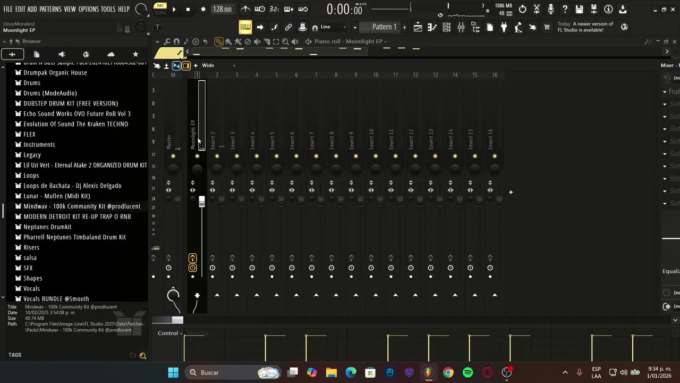Save the project with floppy disk icon

580,9
